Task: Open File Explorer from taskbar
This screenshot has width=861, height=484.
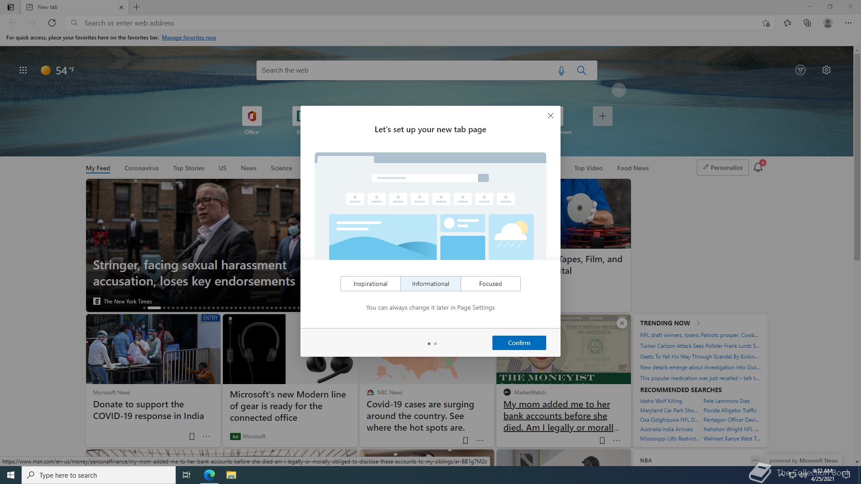Action: (x=231, y=475)
